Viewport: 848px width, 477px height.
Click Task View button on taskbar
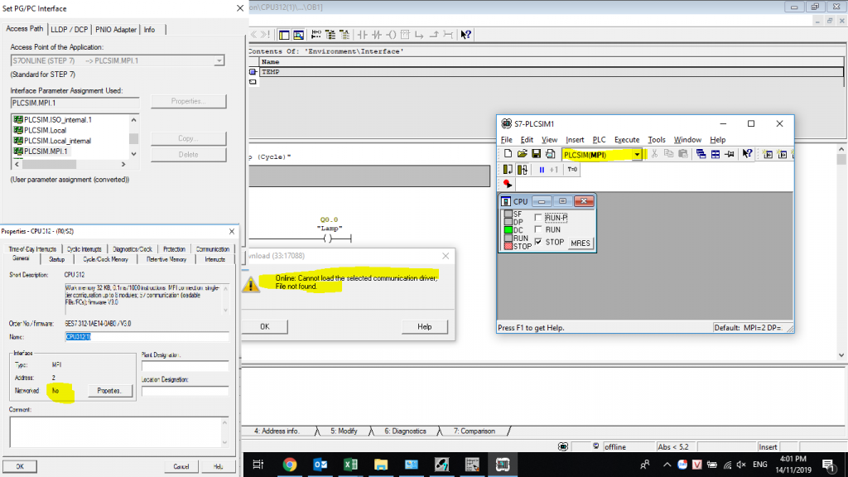pyautogui.click(x=258, y=465)
